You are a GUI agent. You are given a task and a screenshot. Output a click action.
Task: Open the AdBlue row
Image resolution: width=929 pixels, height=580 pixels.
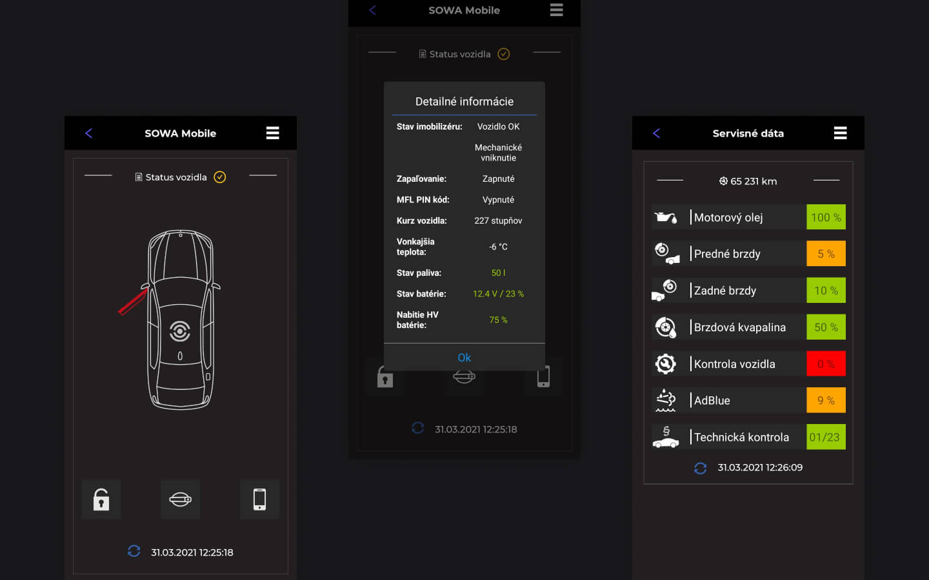[748, 400]
